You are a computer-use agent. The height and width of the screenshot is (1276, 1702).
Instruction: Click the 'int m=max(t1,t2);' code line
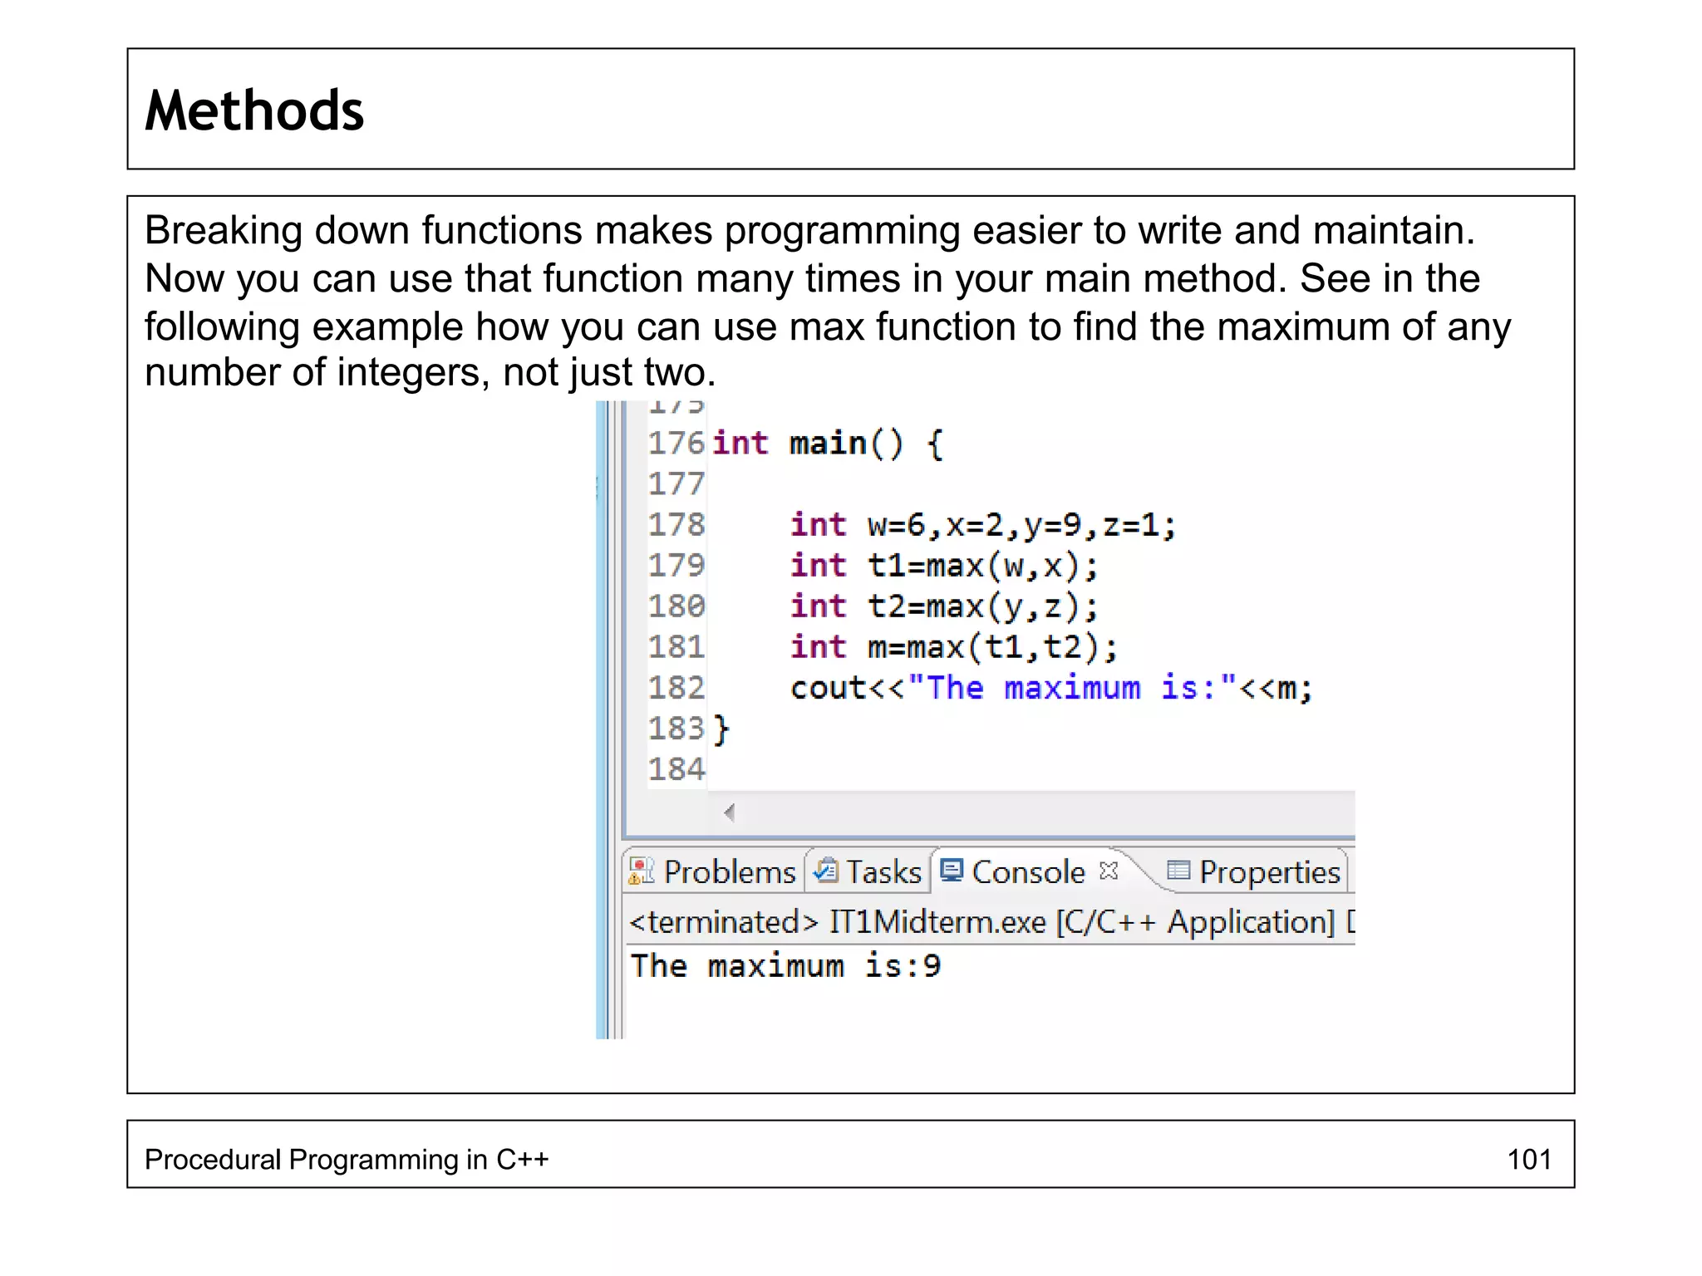pos(954,647)
